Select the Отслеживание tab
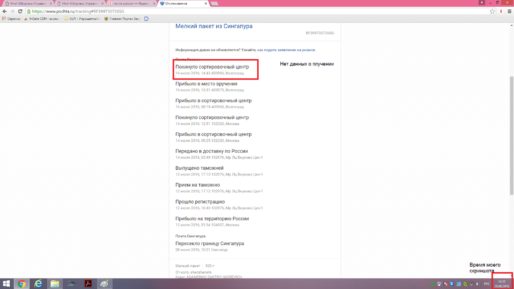 pos(183,4)
